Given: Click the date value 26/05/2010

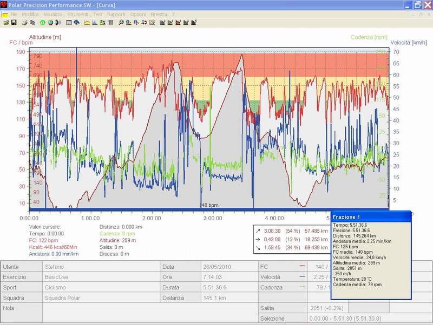Looking at the screenshot, I should 216,267.
